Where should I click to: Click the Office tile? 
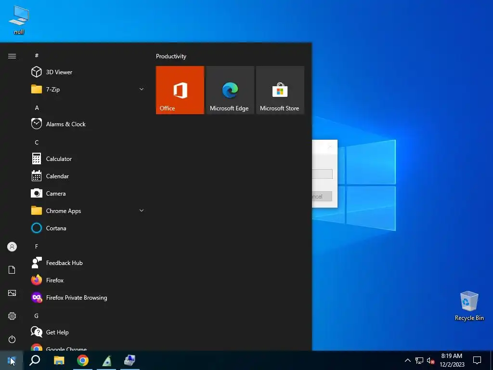point(180,90)
